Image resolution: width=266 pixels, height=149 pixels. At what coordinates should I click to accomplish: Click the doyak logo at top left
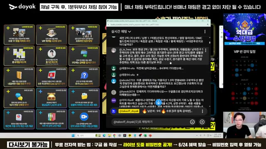point(22,7)
